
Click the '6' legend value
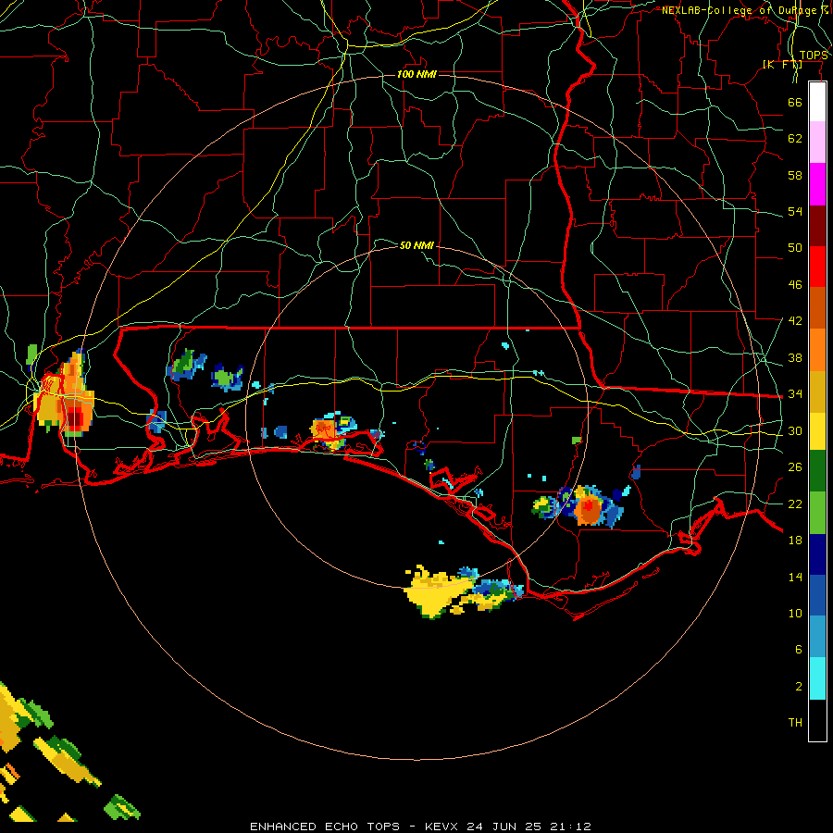pyautogui.click(x=798, y=650)
